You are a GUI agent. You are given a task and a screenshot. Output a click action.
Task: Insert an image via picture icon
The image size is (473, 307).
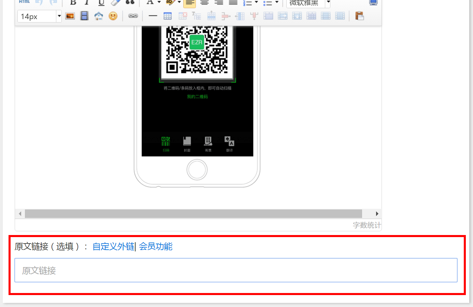(x=70, y=16)
